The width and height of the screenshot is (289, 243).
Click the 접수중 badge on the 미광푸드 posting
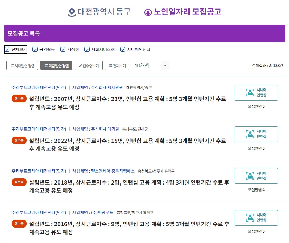coord(19,224)
